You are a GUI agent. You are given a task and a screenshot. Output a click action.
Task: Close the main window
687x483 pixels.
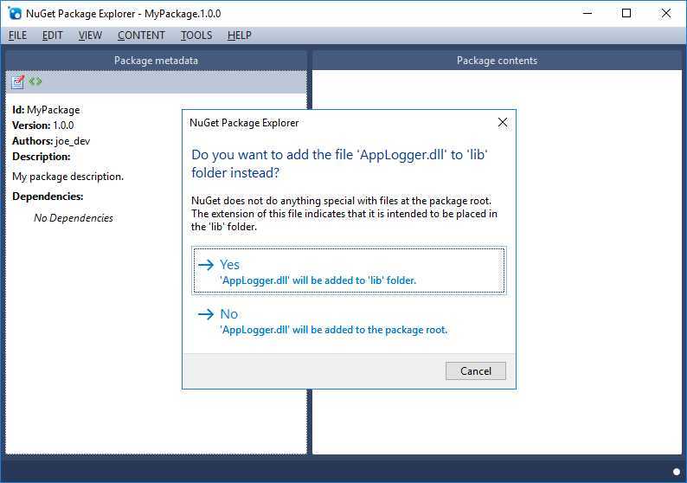pos(666,13)
